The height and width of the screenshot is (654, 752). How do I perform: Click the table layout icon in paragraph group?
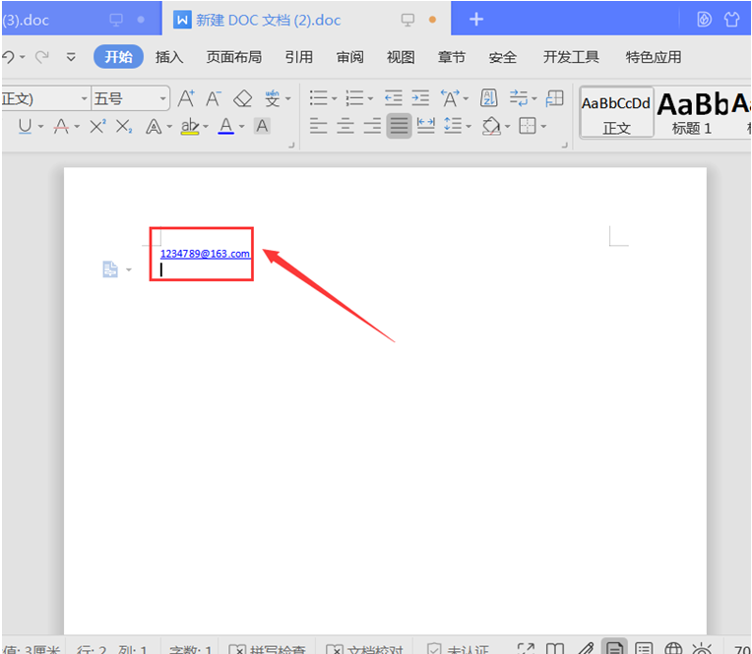(554, 98)
